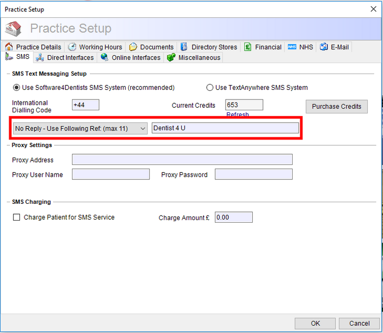Open the Documents tab
The width and height of the screenshot is (383, 333).
(152, 47)
